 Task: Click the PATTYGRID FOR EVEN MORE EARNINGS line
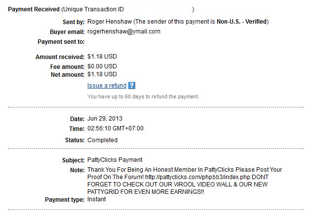146,192
